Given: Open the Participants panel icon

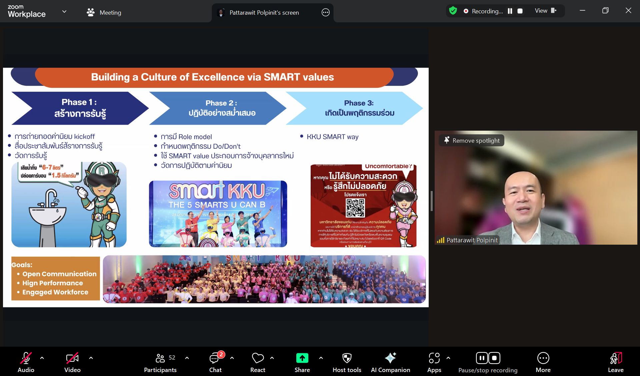Looking at the screenshot, I should click(x=160, y=358).
